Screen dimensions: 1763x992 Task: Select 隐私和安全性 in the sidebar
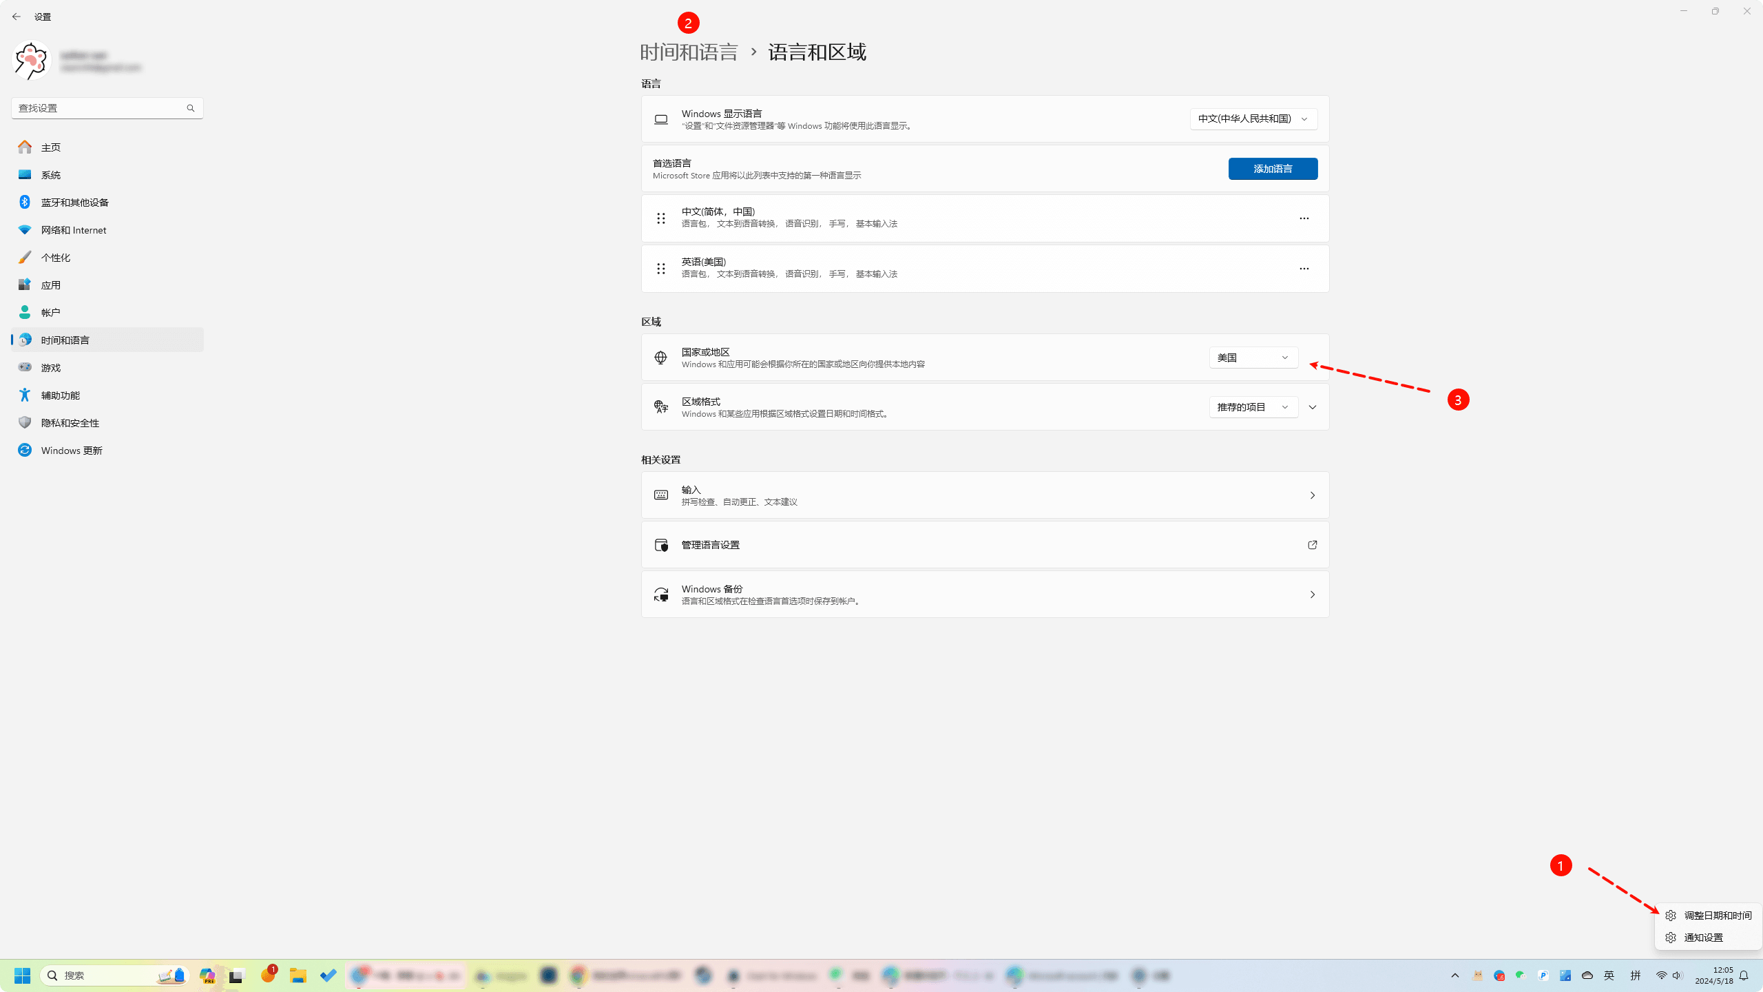[x=70, y=423]
